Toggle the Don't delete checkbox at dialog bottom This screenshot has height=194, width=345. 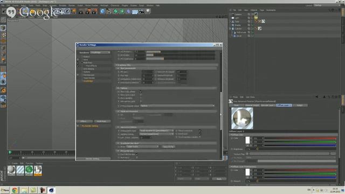137,155
